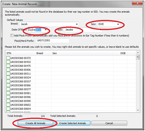Click the Sex column header in the list
The image size is (145, 131).
pos(82,53)
